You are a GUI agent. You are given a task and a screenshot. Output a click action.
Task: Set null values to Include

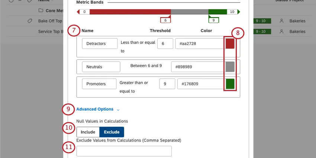[88, 132]
